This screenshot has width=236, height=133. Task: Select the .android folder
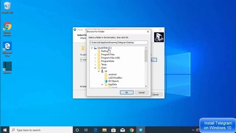(x=112, y=74)
